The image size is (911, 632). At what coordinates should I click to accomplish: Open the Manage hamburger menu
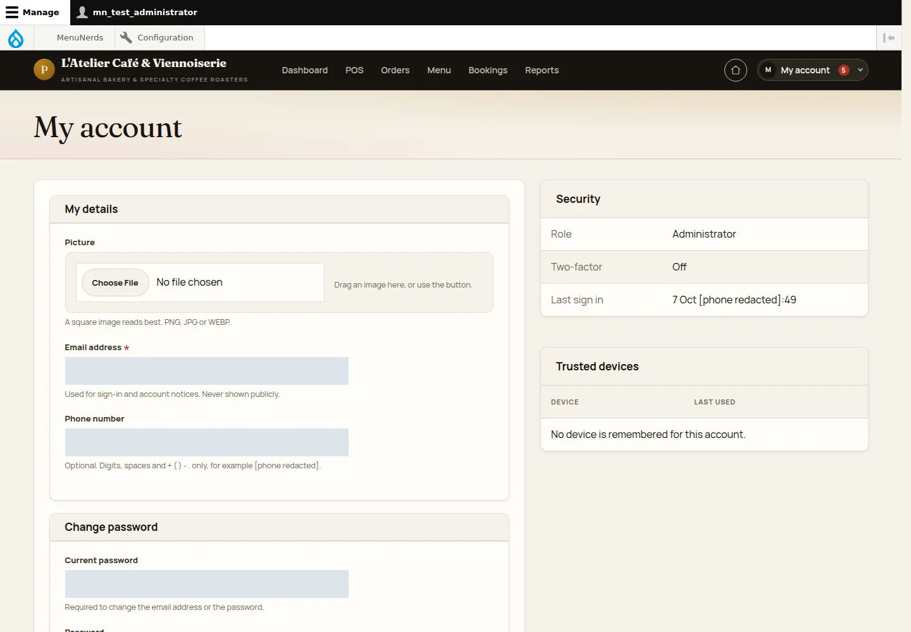[32, 12]
